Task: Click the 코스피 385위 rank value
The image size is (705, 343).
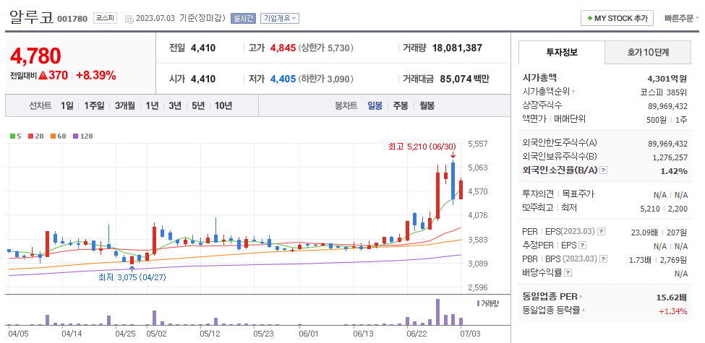Action: point(664,92)
